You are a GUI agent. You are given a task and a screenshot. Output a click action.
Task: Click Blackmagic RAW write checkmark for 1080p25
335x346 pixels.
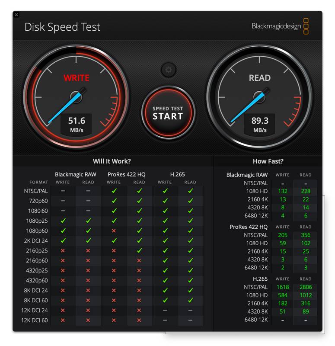63,221
